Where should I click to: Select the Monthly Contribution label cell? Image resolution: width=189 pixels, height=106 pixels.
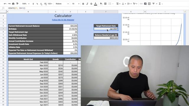click(x=35, y=38)
